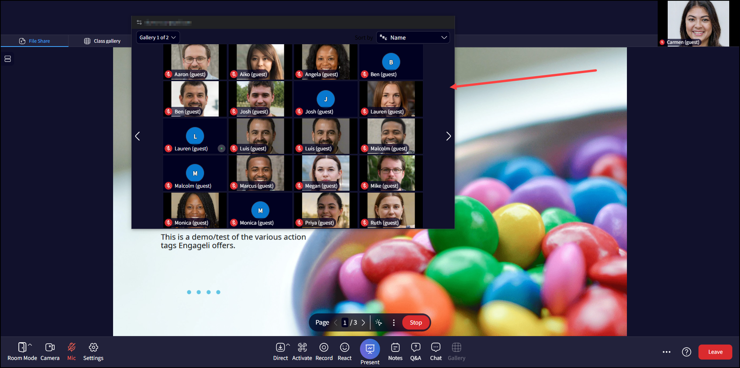
Task: Advance to the next slide page
Action: click(x=363, y=323)
